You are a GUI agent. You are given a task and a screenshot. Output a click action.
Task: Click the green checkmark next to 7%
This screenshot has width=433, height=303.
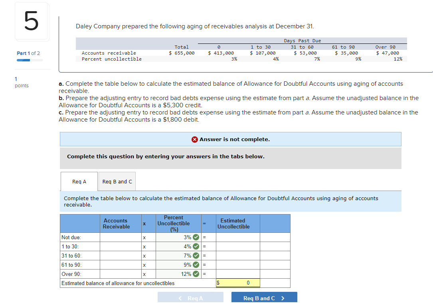196,256
